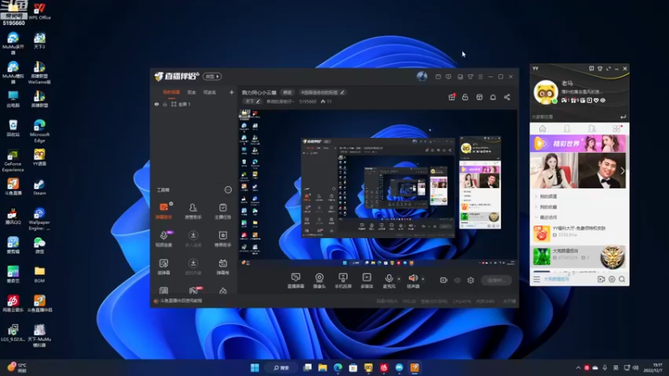
Task: Expand 我的频道 in the YY window
Action: click(x=548, y=196)
